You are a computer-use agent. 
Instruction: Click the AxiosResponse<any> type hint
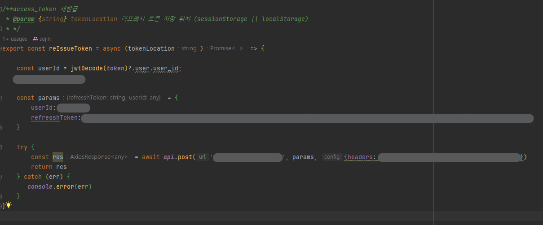[98, 157]
